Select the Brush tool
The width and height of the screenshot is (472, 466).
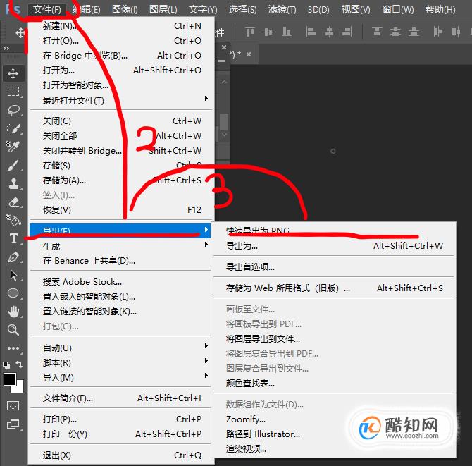[x=13, y=165]
